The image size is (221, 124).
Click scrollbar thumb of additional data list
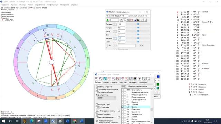[x=152, y=110]
